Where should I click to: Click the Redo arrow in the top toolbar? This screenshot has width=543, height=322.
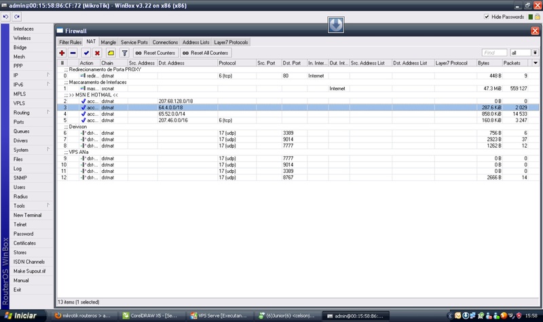coord(16,16)
